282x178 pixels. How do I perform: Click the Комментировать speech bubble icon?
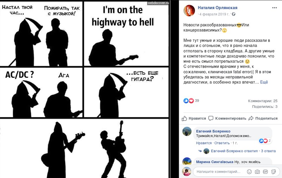tap(211, 118)
